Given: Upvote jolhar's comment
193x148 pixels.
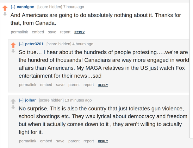Looking at the screenshot, I should point(13,102).
